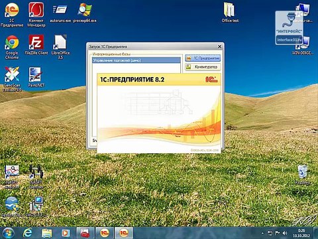Select the Paint.NET desktop shortcut
The image size is (318, 239).
36,77
